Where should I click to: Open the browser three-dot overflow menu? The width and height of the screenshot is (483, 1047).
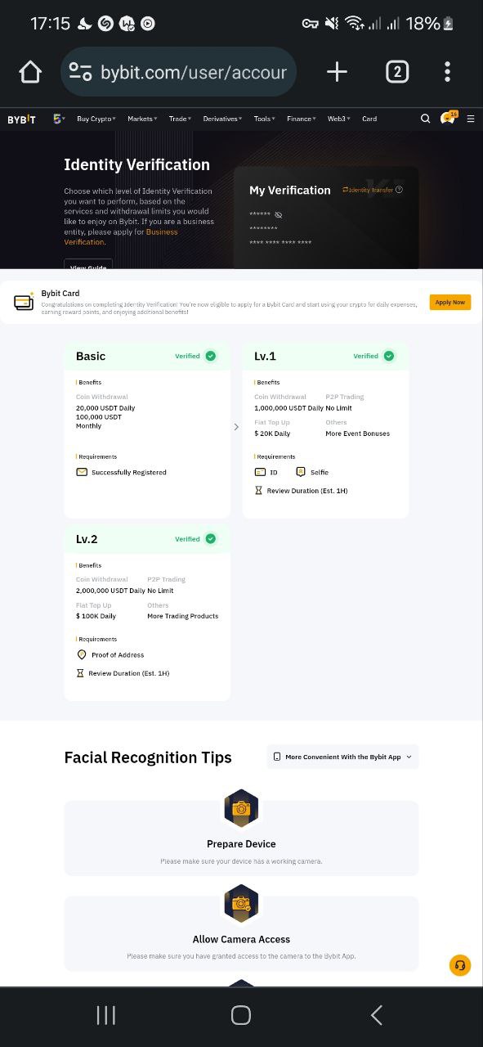(x=447, y=72)
